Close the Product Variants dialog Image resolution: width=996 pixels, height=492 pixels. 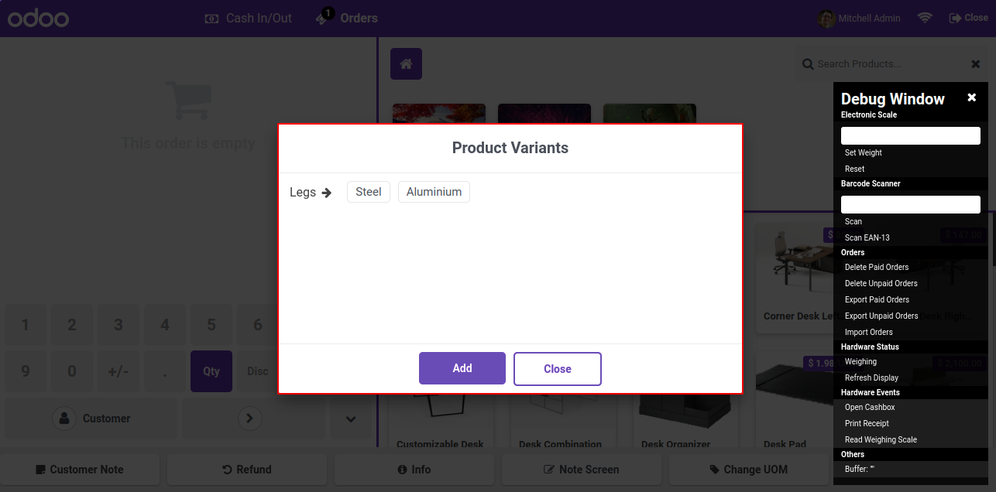[558, 369]
